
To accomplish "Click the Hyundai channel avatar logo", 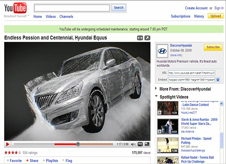I will pyautogui.click(x=162, y=51).
